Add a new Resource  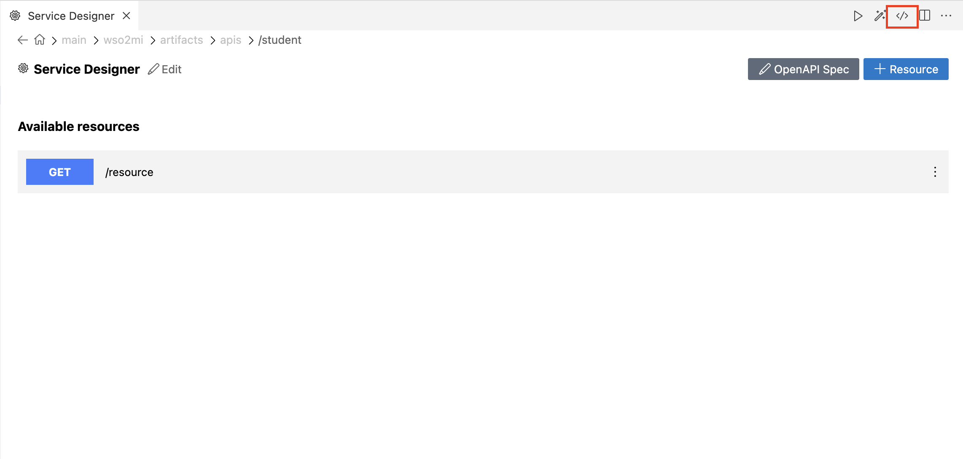pos(906,69)
